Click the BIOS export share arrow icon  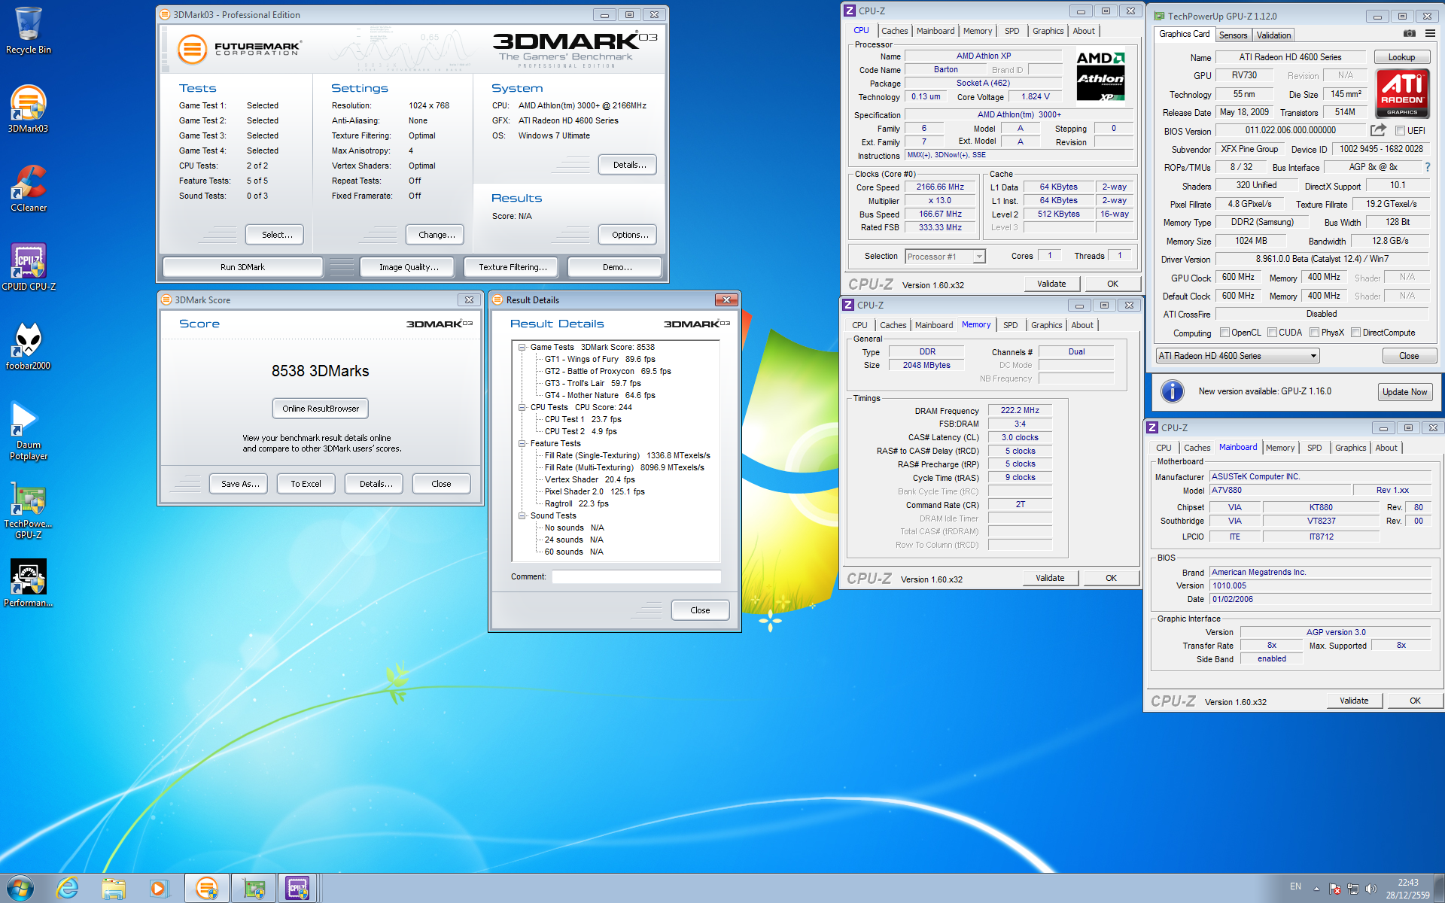[x=1378, y=130]
